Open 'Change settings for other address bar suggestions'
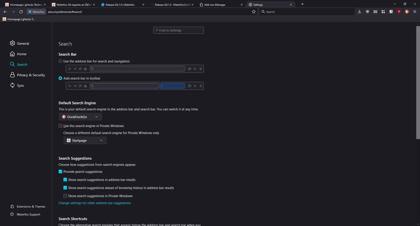 click(x=94, y=203)
